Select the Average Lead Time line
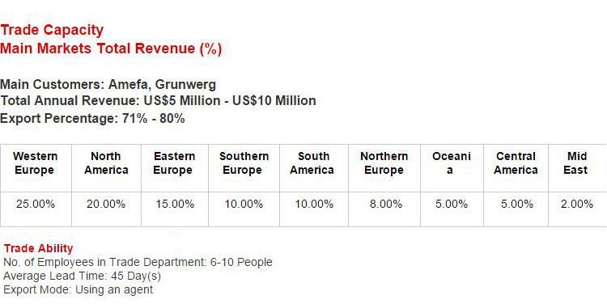This screenshot has height=308, width=607. (82, 276)
